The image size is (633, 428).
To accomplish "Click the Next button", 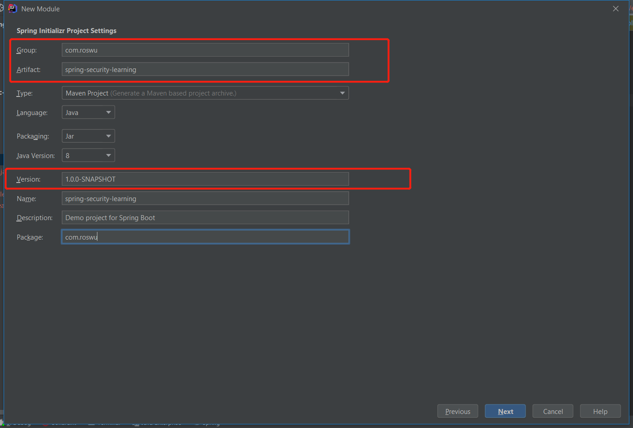I will 505,411.
